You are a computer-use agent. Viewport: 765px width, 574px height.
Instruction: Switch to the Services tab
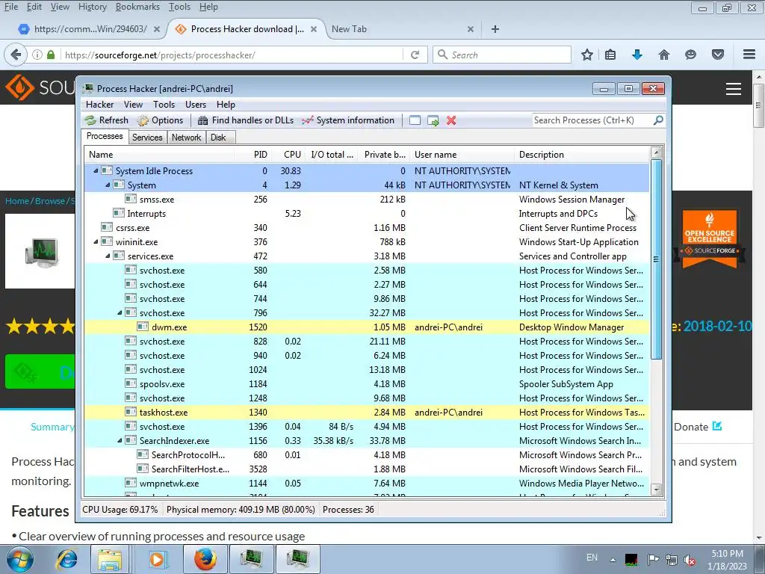147,138
